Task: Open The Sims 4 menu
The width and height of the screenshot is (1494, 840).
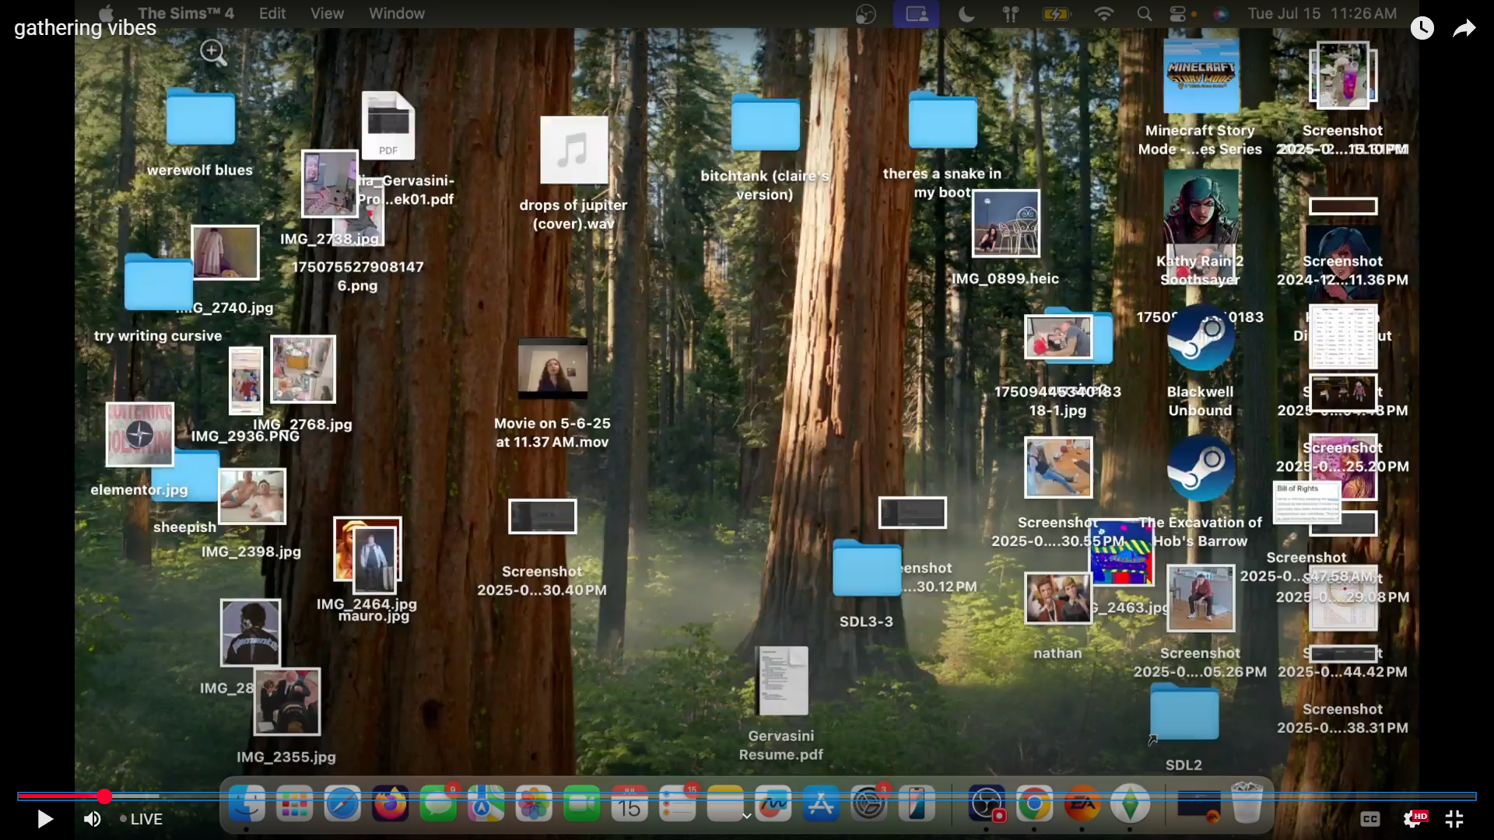Action: coord(185,13)
